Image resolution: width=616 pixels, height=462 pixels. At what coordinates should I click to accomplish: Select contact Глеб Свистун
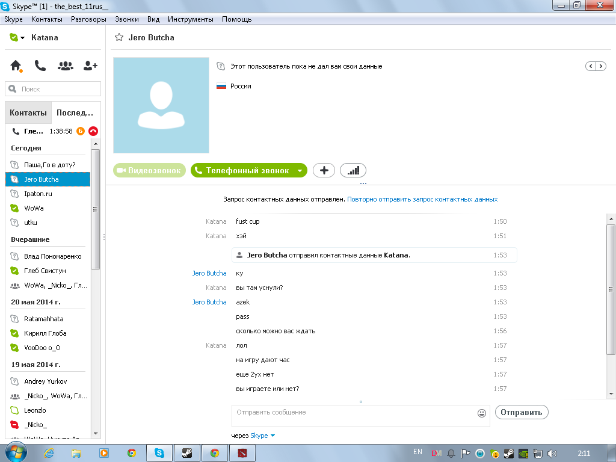click(x=48, y=271)
